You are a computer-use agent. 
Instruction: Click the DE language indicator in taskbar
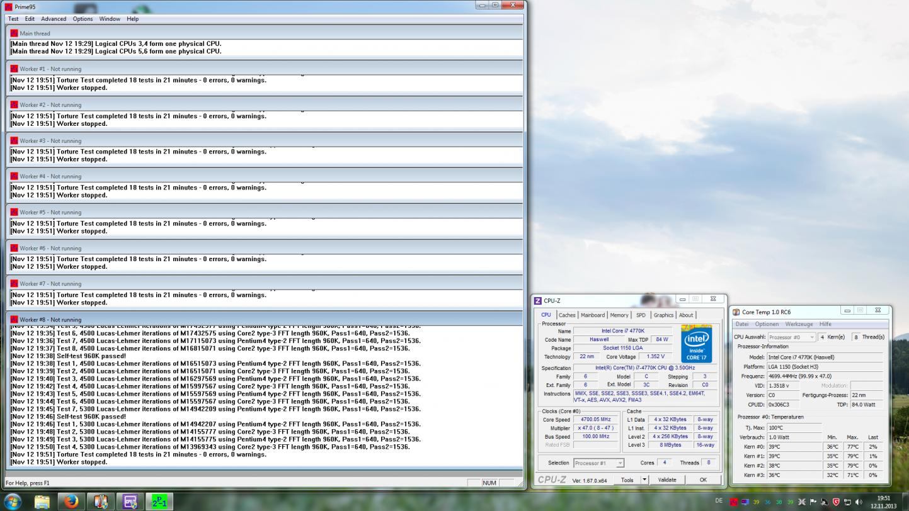[719, 501]
